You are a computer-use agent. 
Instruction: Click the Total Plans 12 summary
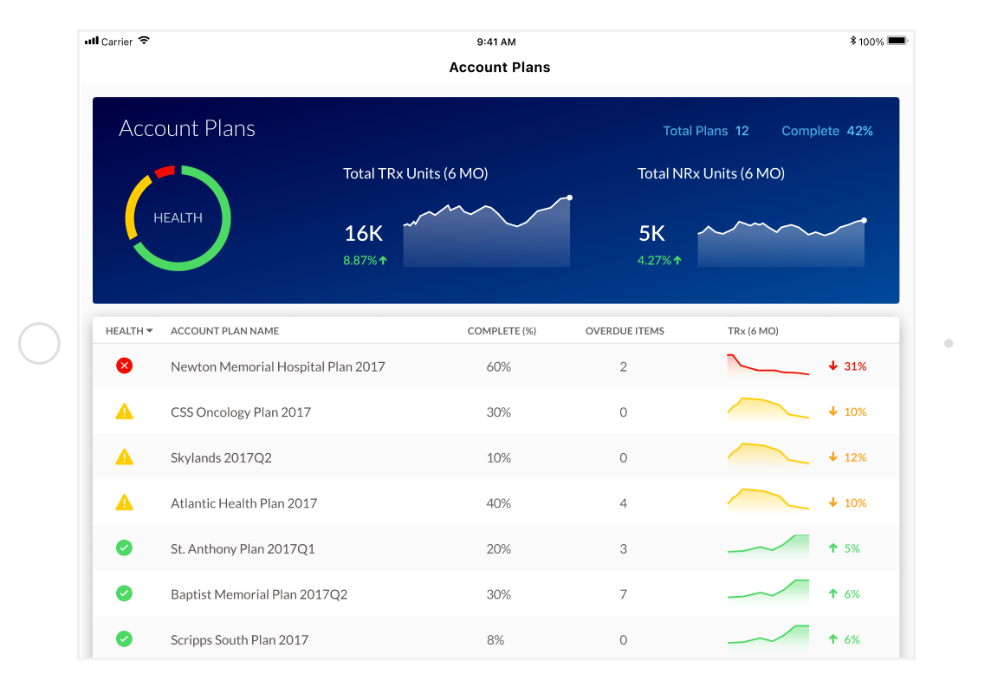pos(705,131)
